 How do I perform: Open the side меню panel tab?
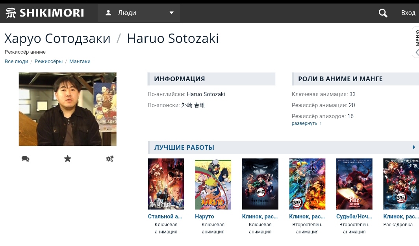416,42
